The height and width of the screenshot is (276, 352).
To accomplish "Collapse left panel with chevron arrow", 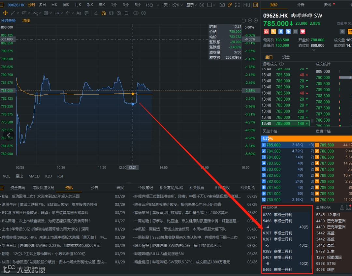I will pyautogui.click(x=8, y=135).
